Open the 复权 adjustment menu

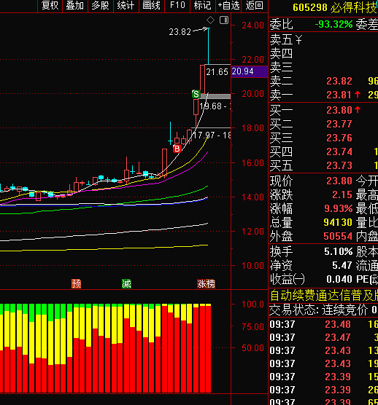pos(50,6)
